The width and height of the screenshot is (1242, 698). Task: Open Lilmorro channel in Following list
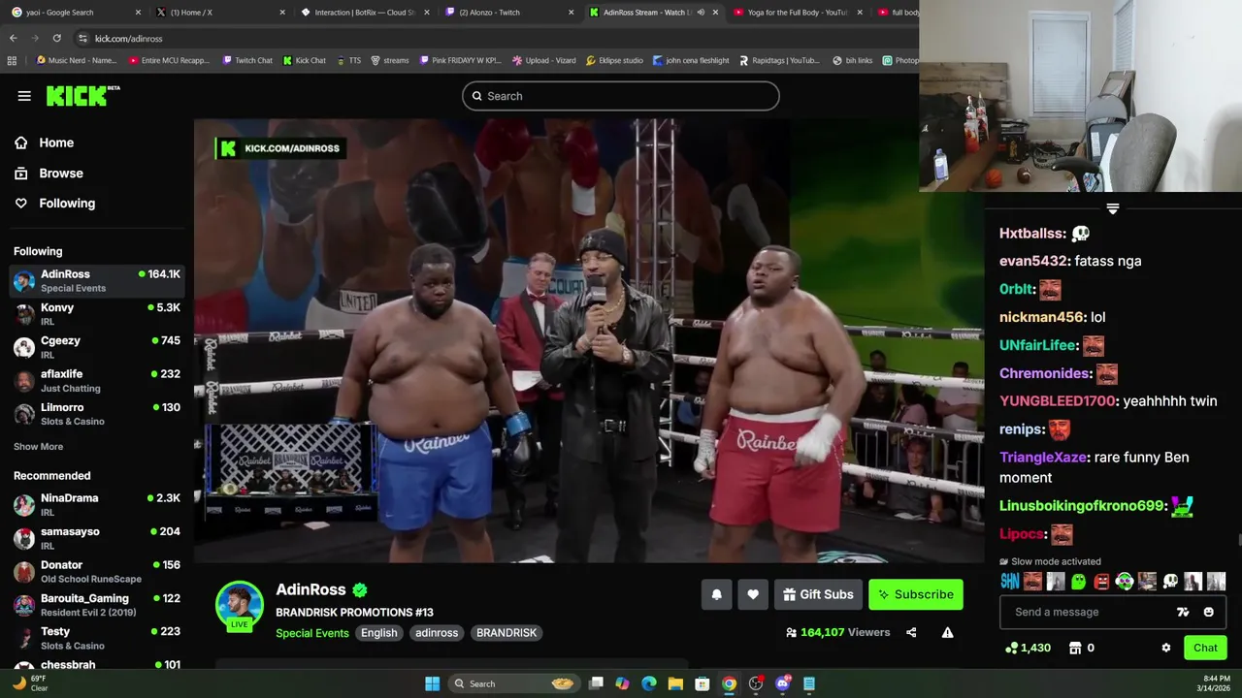click(x=97, y=414)
